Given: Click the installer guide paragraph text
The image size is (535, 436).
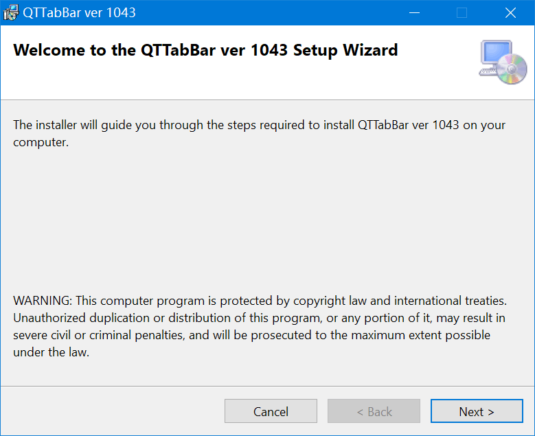Looking at the screenshot, I should click(259, 133).
